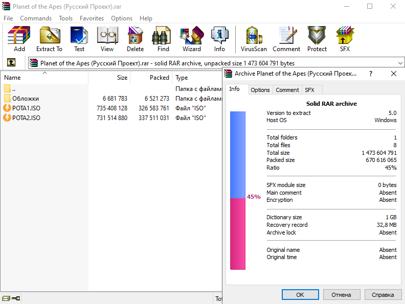Click the Справка help button
The image size is (405, 304).
tap(382, 295)
